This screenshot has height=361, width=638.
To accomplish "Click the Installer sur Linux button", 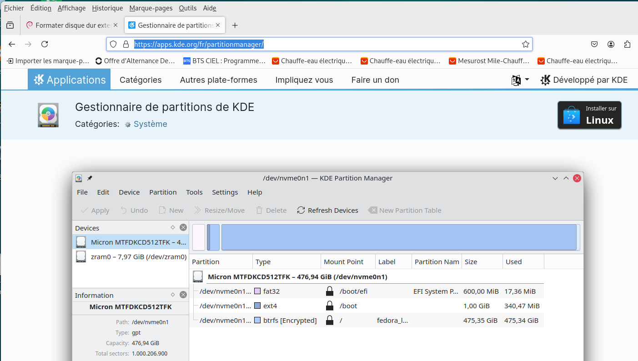I will click(589, 115).
